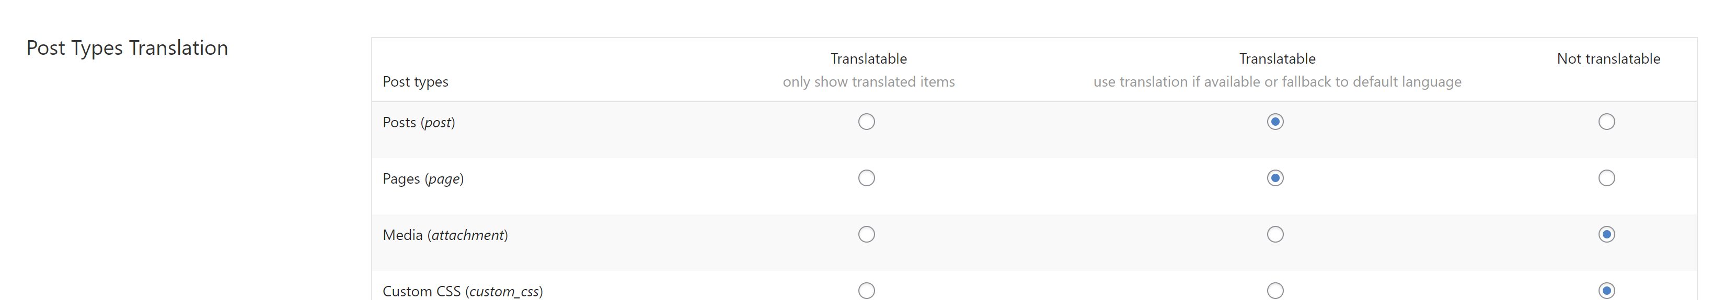Set Pages to Not translatable
Screen dimensions: 1713x300
click(x=1606, y=178)
